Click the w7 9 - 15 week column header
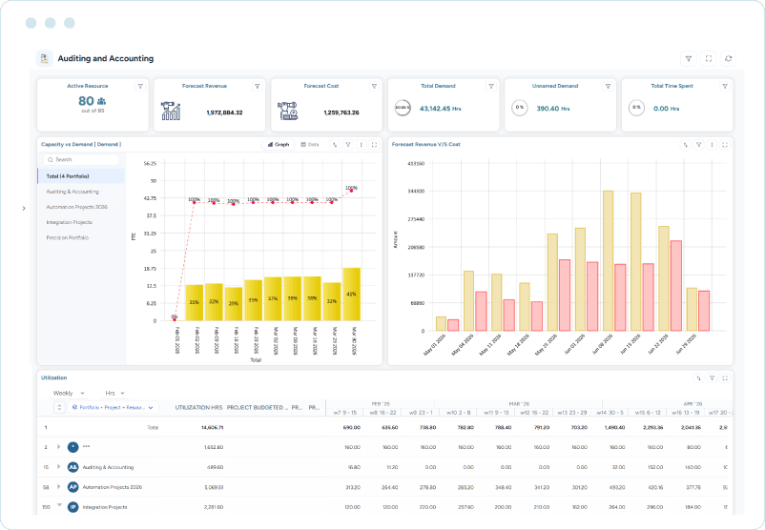The width and height of the screenshot is (765, 530). (x=345, y=413)
